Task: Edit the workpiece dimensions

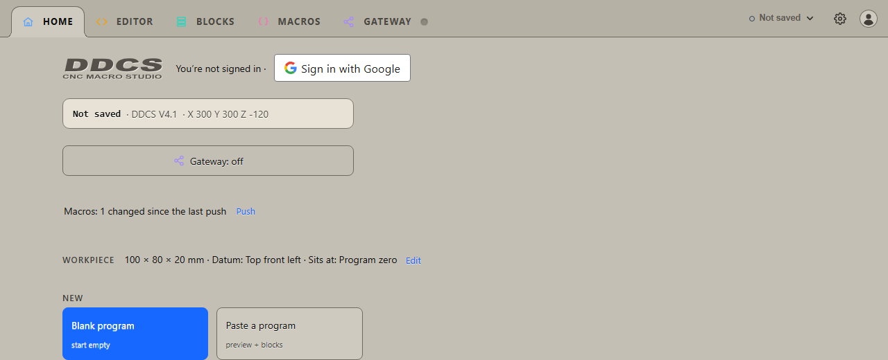Action: point(413,260)
